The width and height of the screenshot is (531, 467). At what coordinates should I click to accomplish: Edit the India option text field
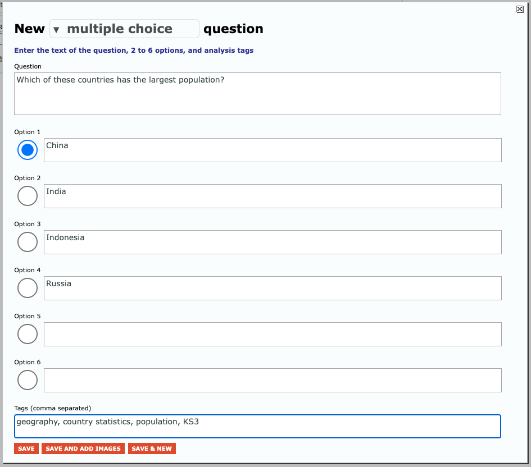pos(273,196)
